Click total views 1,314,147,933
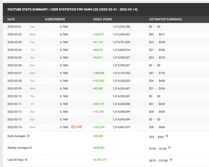 pyautogui.click(x=121, y=73)
